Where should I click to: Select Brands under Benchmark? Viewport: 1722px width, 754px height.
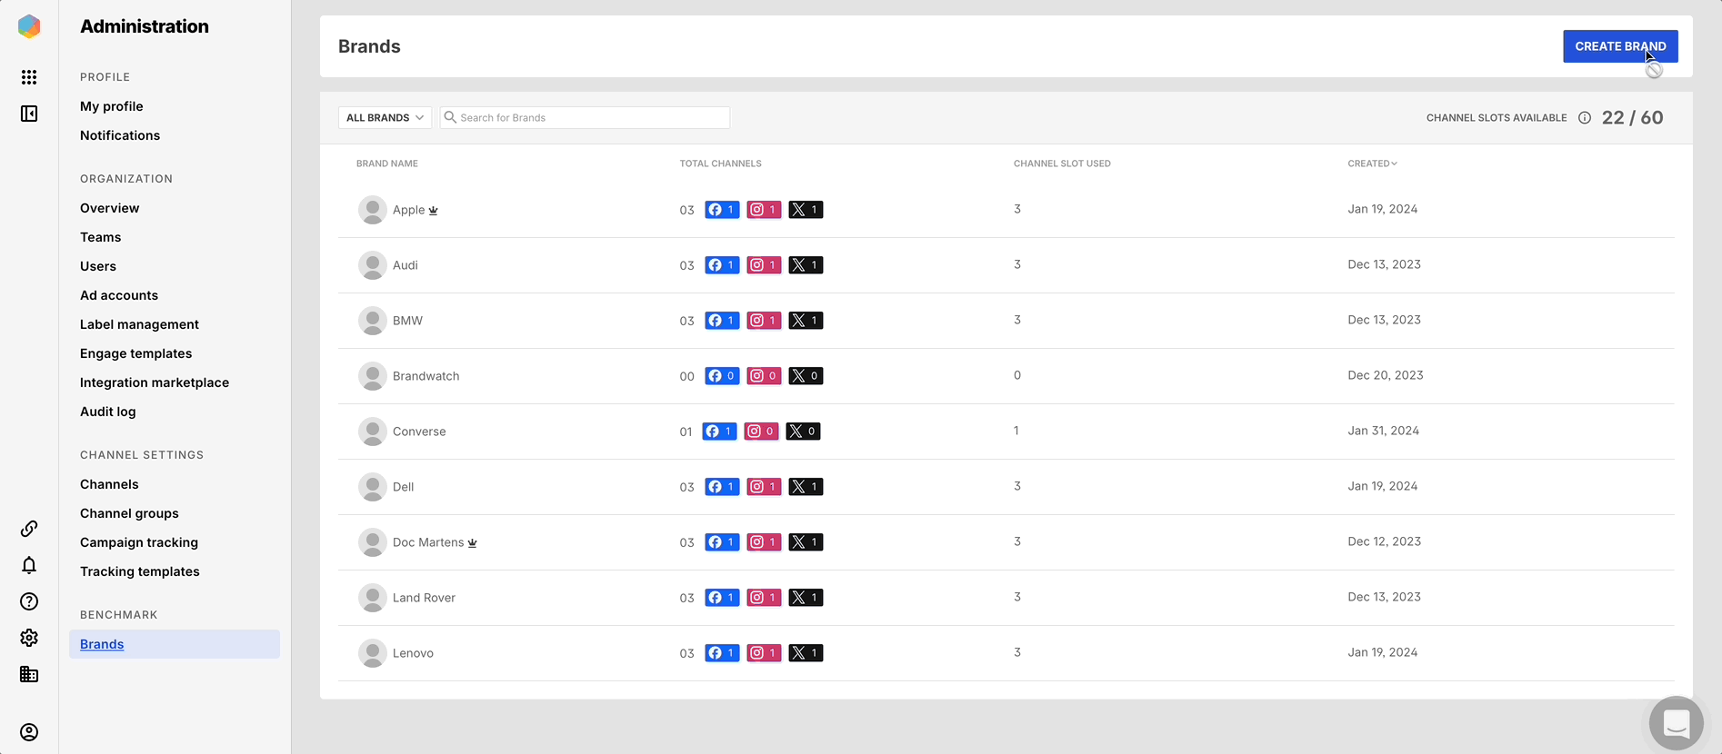(x=175, y=644)
